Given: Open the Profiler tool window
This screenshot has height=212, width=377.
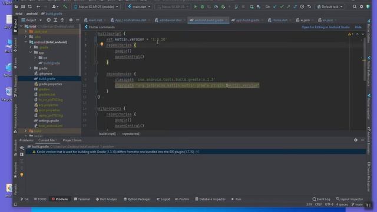Looking at the screenshot, I should coord(182,199).
